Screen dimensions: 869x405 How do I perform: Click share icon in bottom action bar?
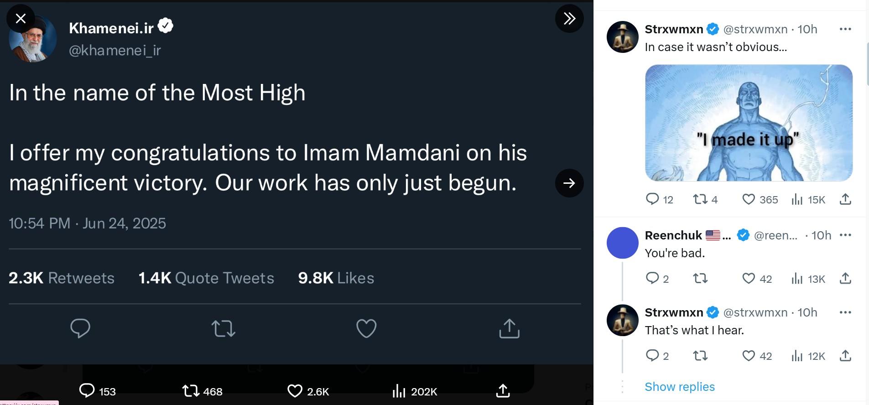pyautogui.click(x=503, y=390)
